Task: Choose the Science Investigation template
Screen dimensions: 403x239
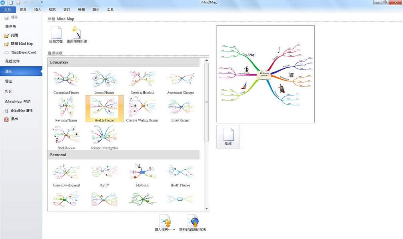Action: 104,137
